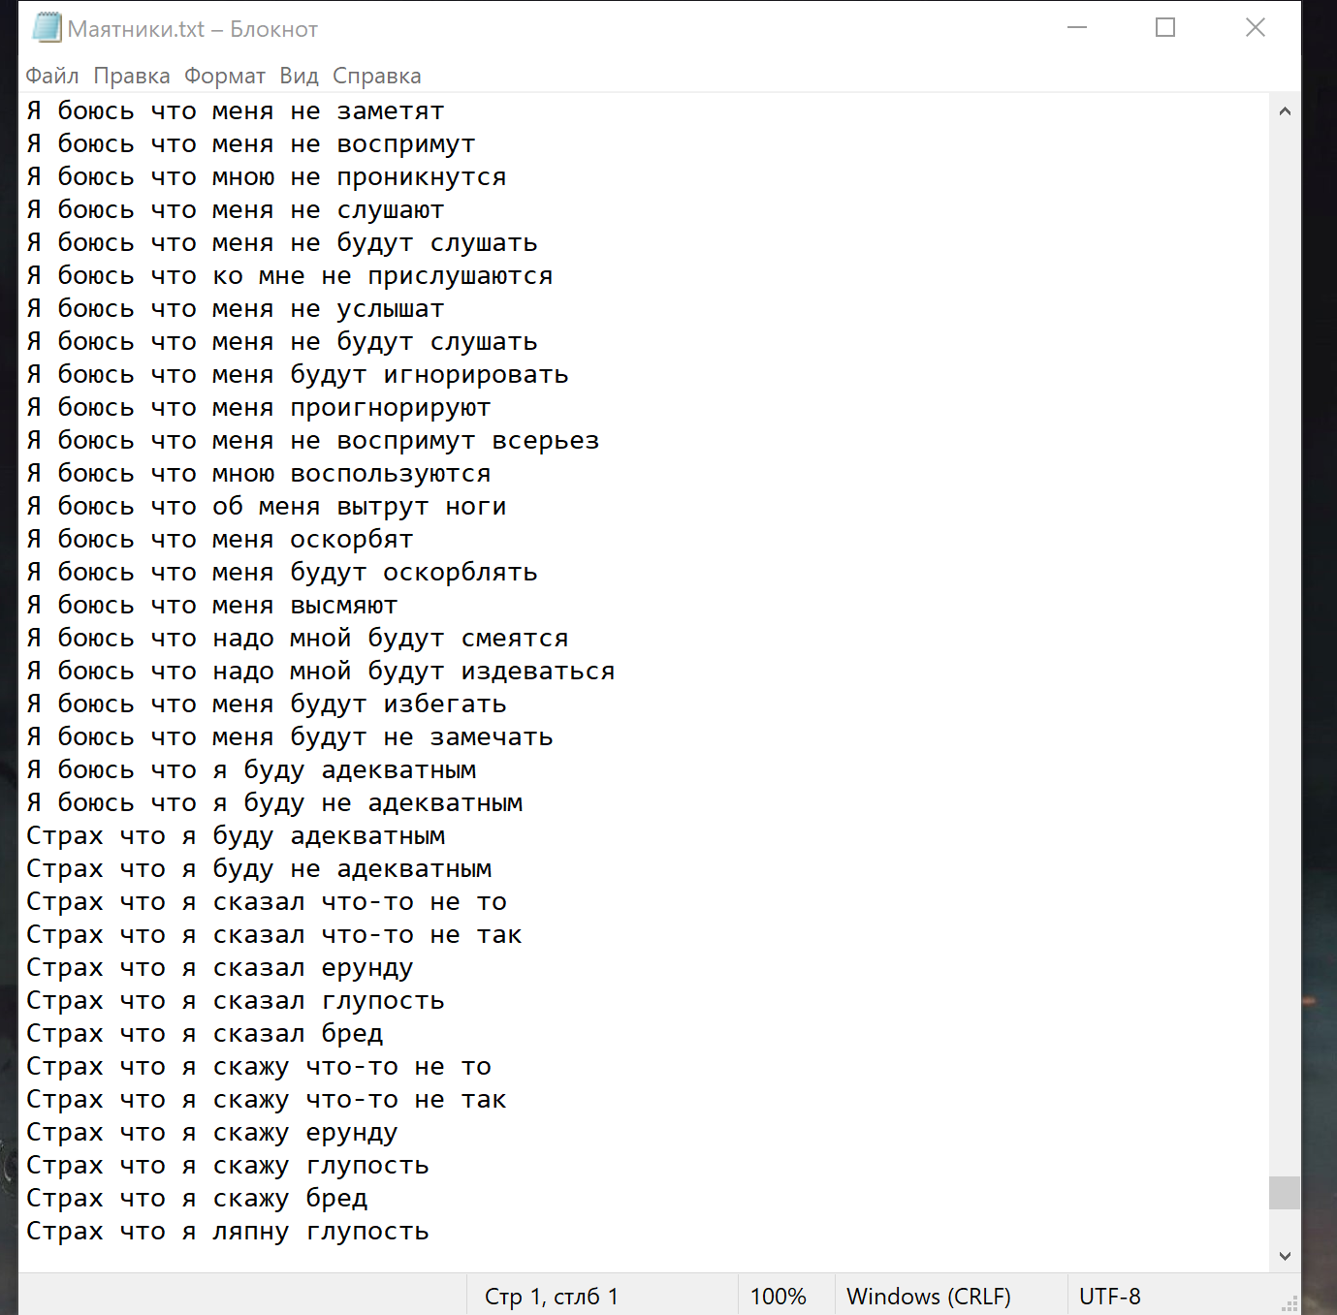The width and height of the screenshot is (1337, 1315).
Task: Click line 'Страх что я скажу бред'
Action: coord(197,1199)
